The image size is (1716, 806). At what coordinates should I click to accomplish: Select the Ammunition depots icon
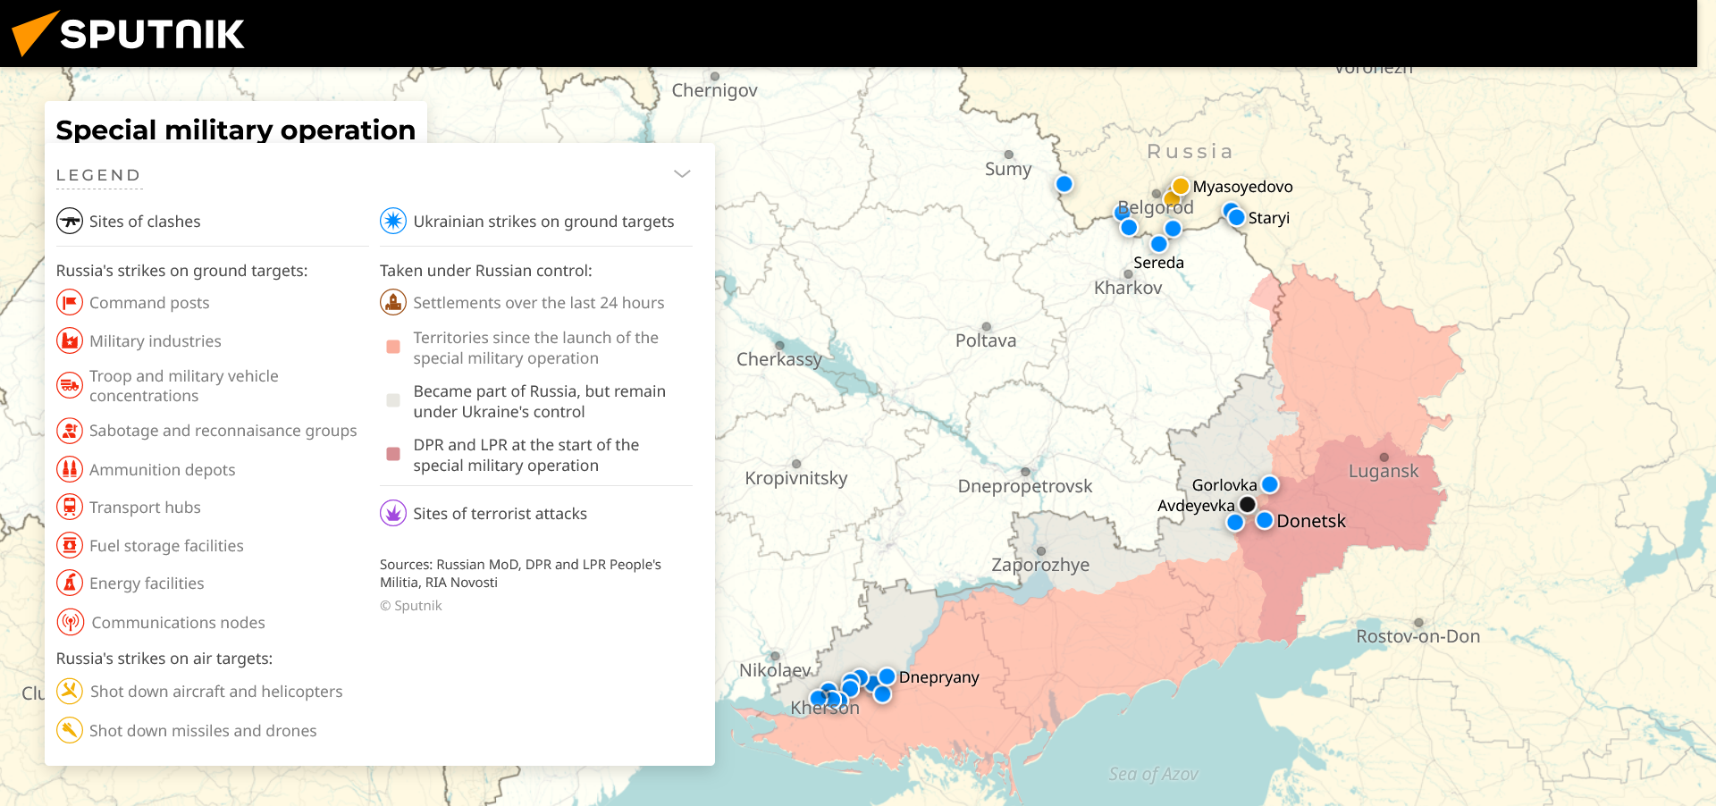pos(70,469)
